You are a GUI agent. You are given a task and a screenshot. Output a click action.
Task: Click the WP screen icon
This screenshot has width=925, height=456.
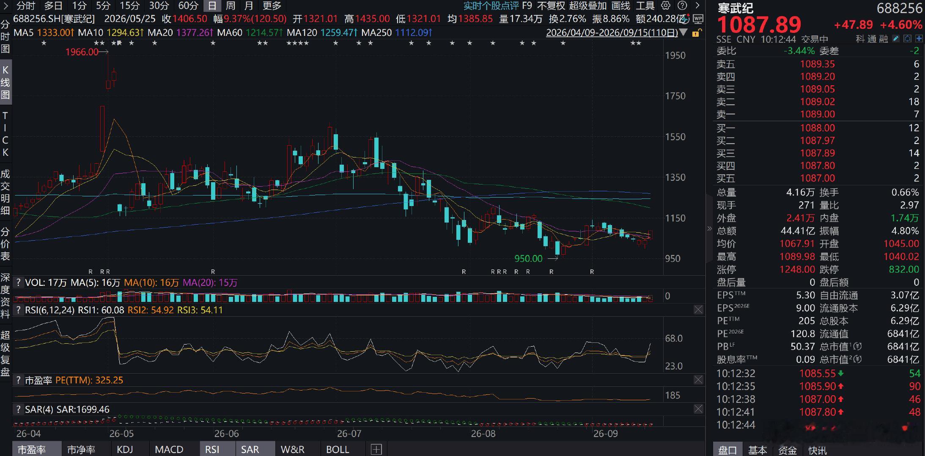pyautogui.click(x=698, y=19)
